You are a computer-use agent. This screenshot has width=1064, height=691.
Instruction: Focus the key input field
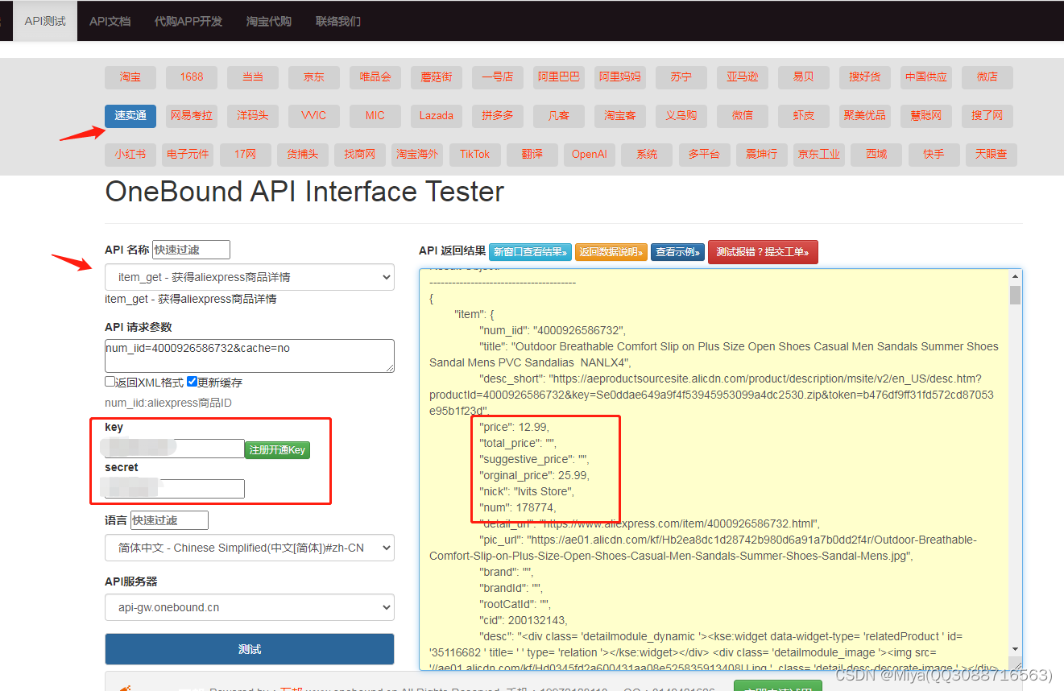(175, 449)
